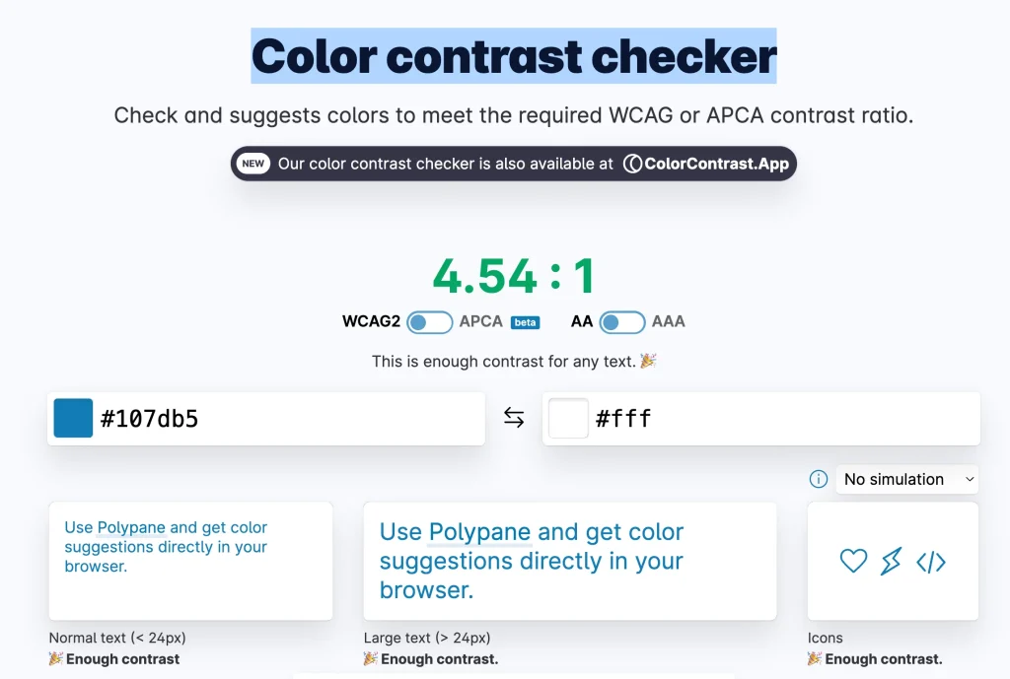Toggle the WCAG2/APCA switch to APCA
Image resolution: width=1010 pixels, height=679 pixels.
[429, 321]
